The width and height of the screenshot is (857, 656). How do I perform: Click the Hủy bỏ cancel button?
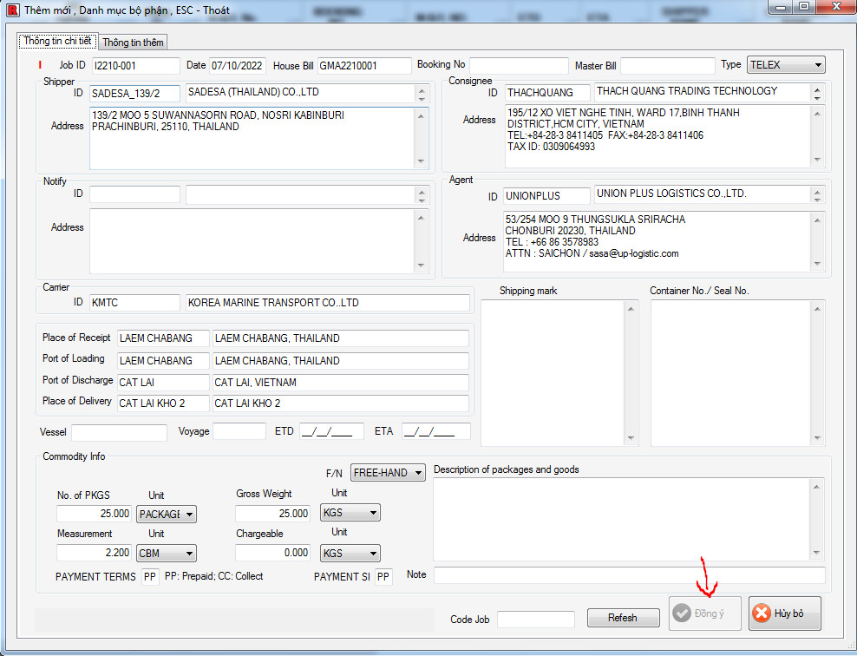pyautogui.click(x=784, y=613)
